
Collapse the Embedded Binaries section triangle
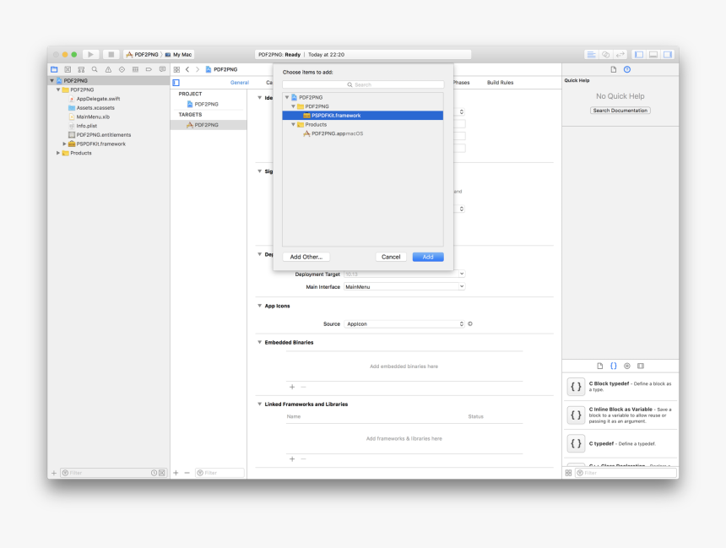click(259, 342)
